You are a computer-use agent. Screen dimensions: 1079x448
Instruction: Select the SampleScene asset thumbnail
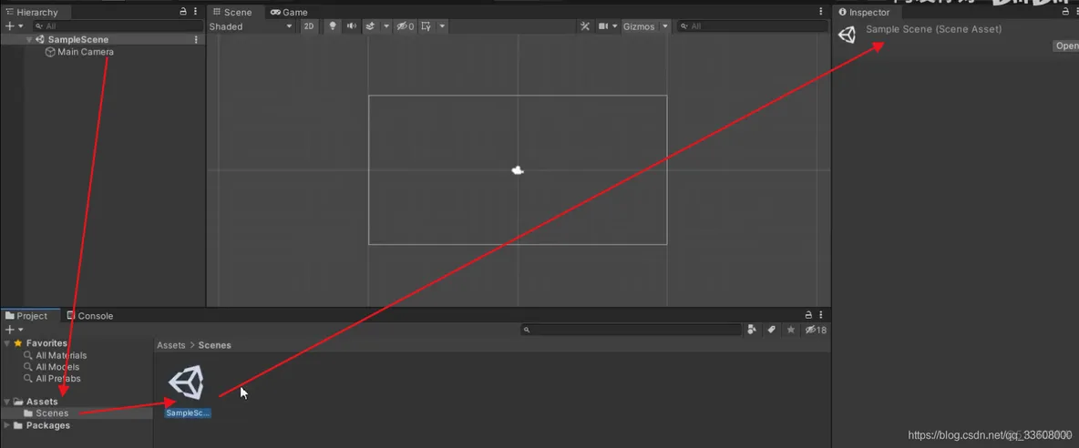(x=187, y=382)
